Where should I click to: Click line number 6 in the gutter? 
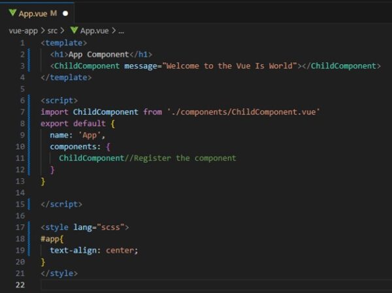point(22,100)
